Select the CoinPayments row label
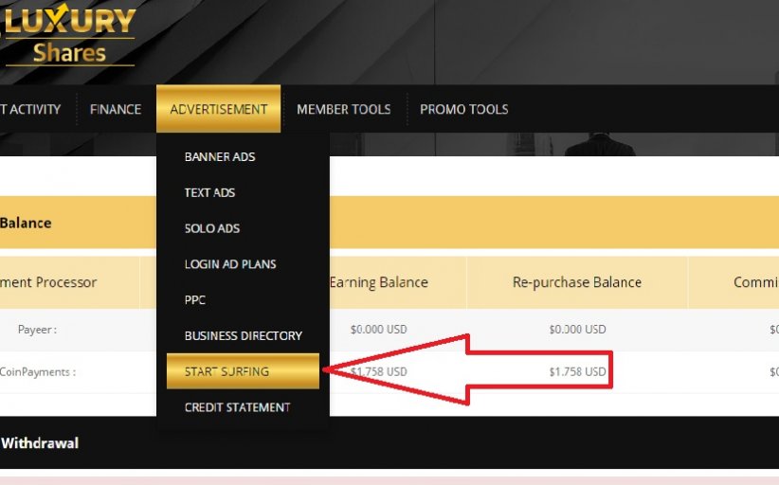 point(38,372)
